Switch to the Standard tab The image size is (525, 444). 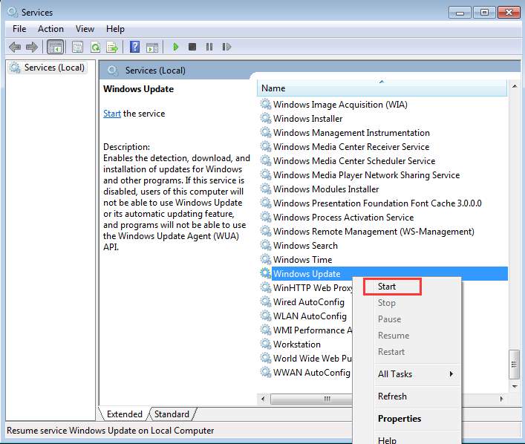tap(172, 414)
